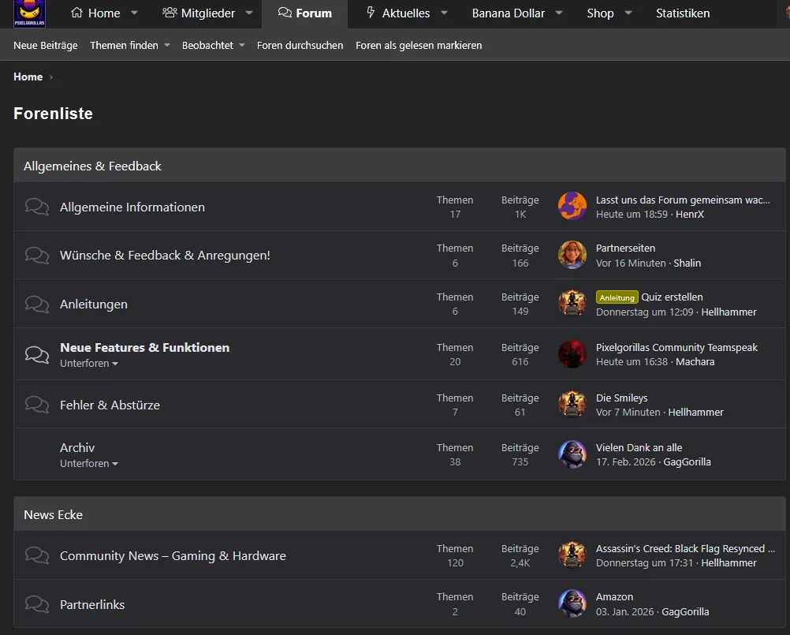This screenshot has width=790, height=635.
Task: Click Neue Beiträge link
Action: pyautogui.click(x=46, y=46)
